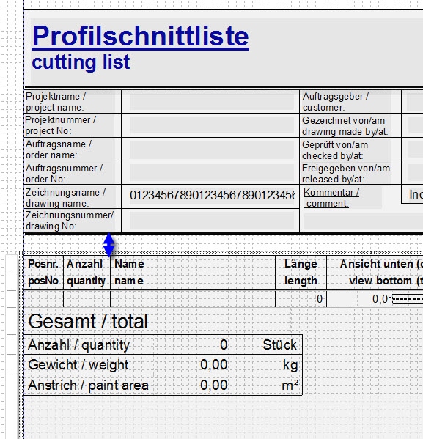This screenshot has width=423, height=439.
Task: Click the Länge / length column header
Action: click(301, 272)
